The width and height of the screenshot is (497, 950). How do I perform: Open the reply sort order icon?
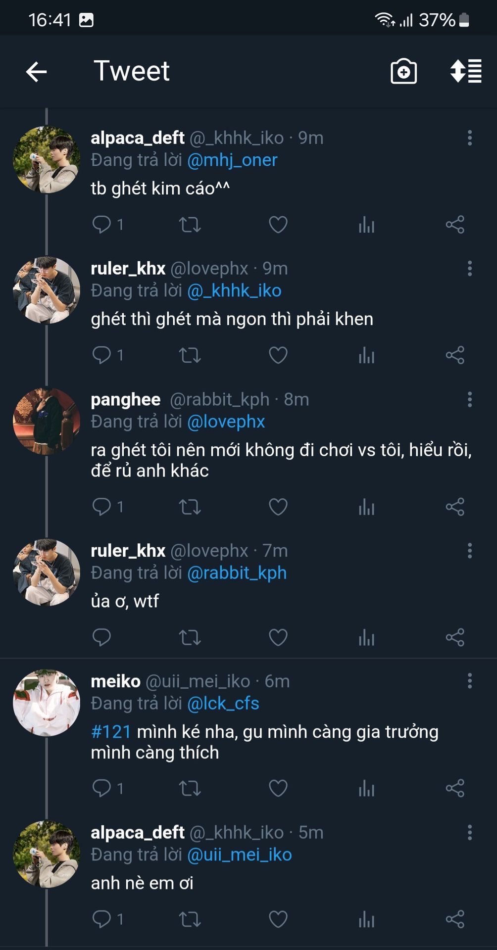click(x=465, y=71)
